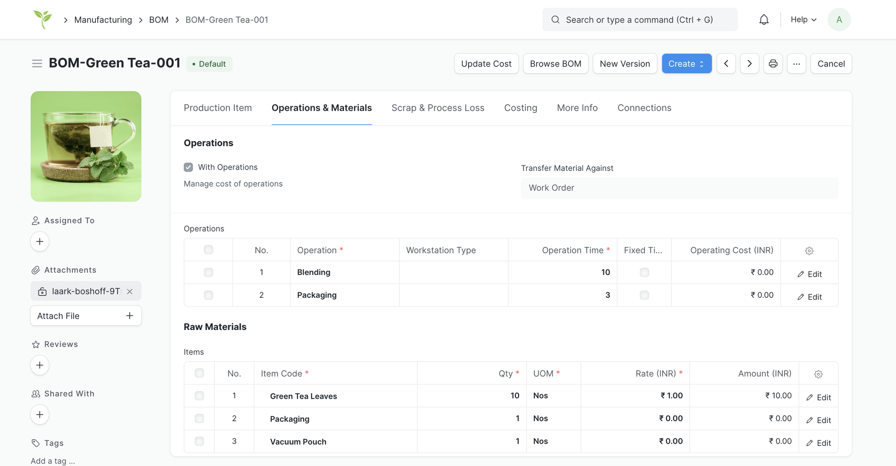The height and width of the screenshot is (466, 896).
Task: Open Items table column settings gear
Action: click(818, 374)
